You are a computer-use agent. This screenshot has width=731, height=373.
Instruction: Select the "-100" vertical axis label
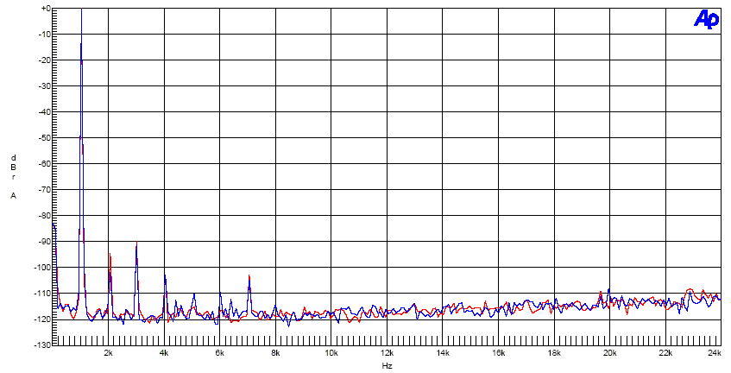point(44,268)
